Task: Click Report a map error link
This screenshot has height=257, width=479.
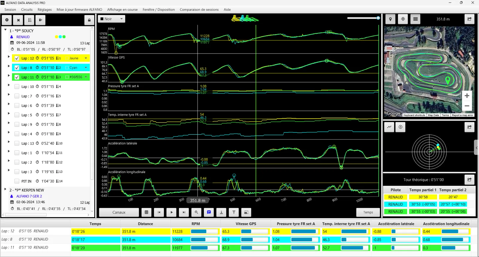Action: click(463, 115)
